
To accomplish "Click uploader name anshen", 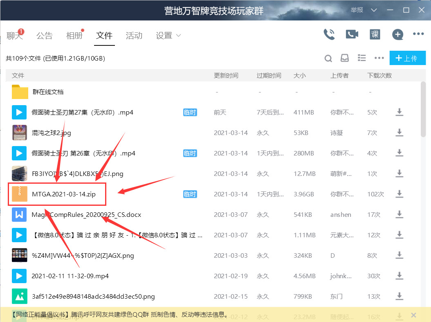I will (341, 215).
